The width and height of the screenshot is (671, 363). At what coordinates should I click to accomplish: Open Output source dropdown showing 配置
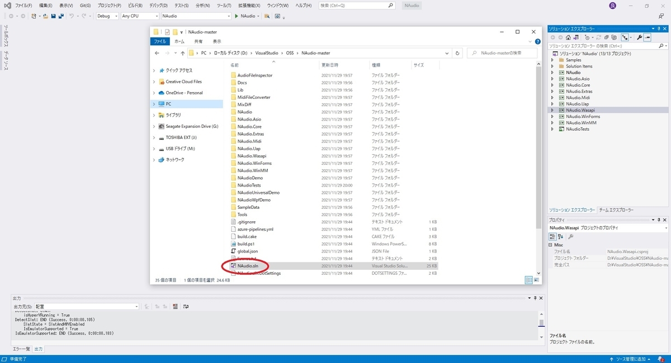(87, 307)
